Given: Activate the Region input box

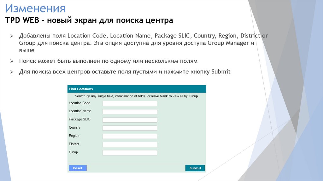Looking at the screenshot, I should (x=130, y=136).
